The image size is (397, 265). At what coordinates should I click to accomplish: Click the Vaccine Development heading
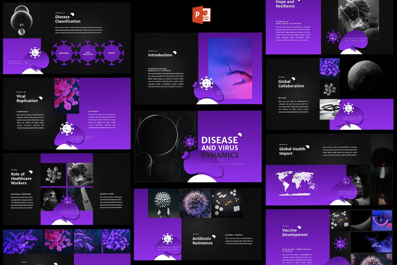(295, 232)
